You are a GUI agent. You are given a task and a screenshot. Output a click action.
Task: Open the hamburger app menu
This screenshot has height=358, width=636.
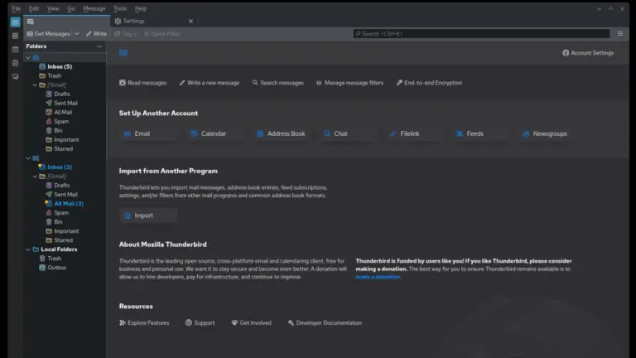tap(620, 34)
